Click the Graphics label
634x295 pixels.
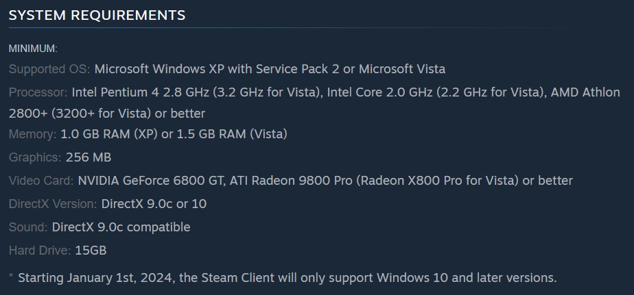[35, 157]
